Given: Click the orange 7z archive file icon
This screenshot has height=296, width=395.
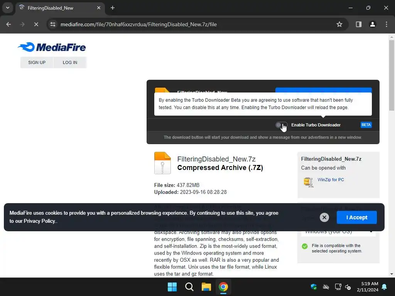Looking at the screenshot, I should 162,163.
